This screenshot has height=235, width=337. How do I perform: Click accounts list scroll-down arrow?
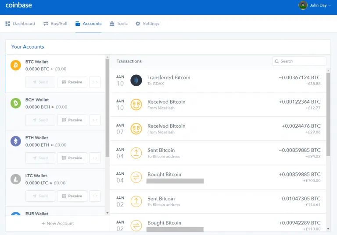(x=108, y=213)
